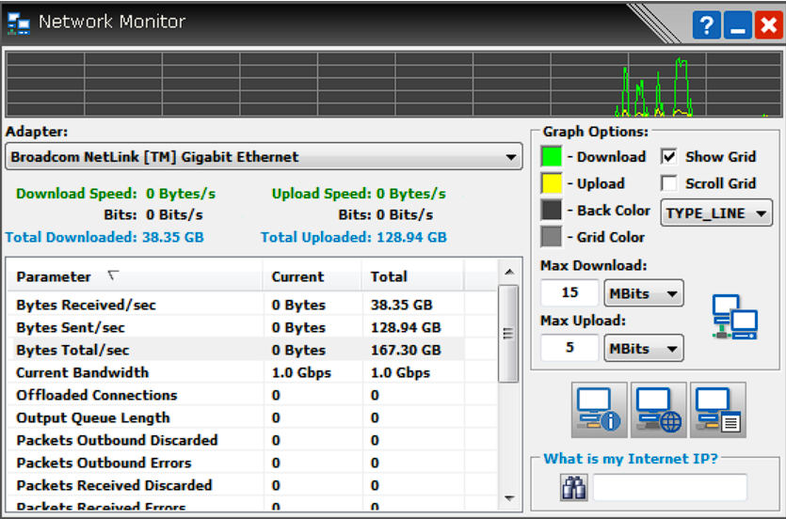This screenshot has height=519, width=786.
Task: Open the Adapter dropdown list
Action: point(511,157)
